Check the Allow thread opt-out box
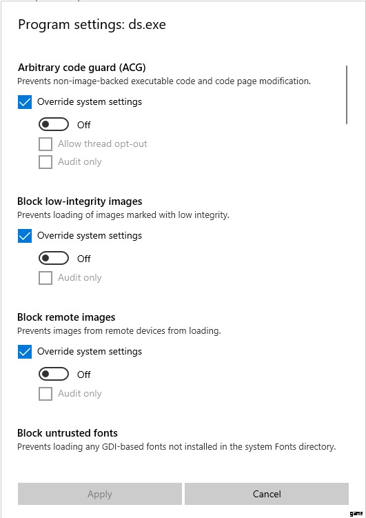366x518 pixels. [x=45, y=144]
